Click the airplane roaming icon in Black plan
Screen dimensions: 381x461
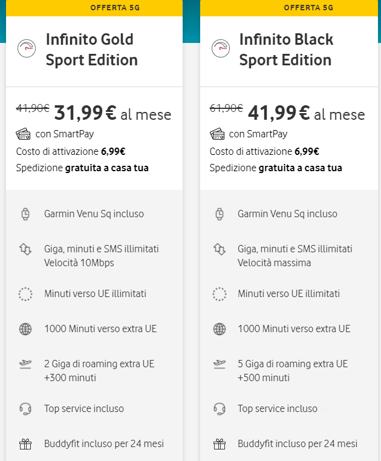[x=219, y=364]
